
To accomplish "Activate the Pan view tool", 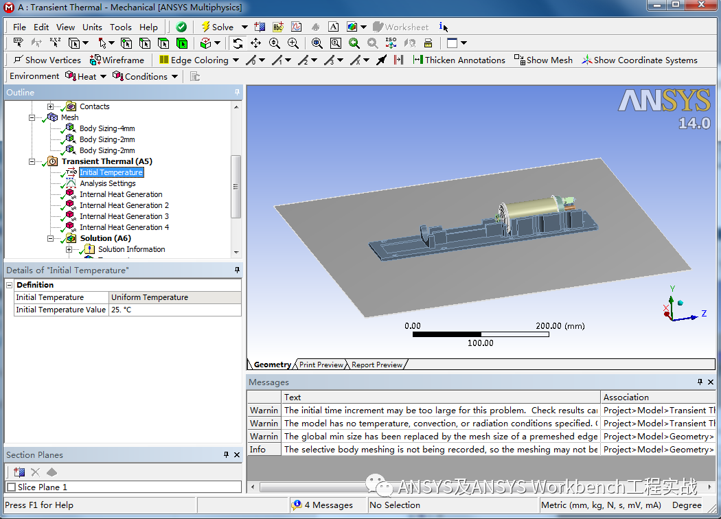I will tap(255, 43).
